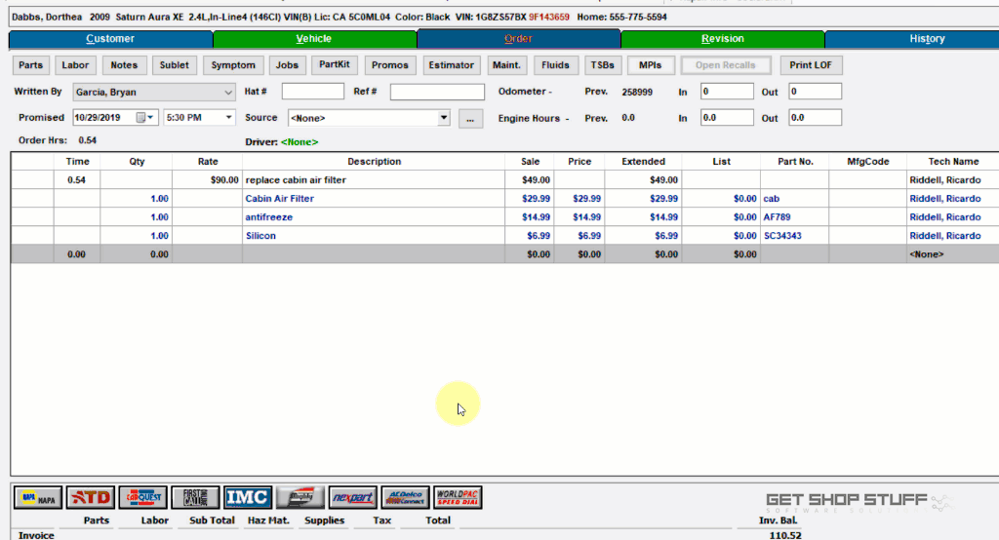Open the First Call vendor icon
Image resolution: width=999 pixels, height=540 pixels.
195,498
